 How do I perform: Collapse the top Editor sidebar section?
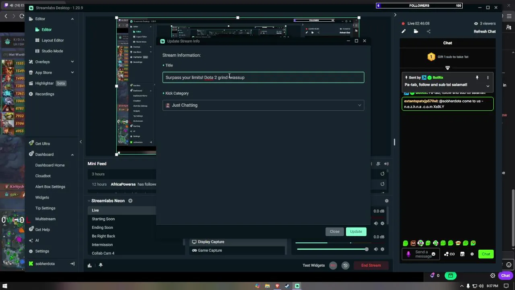click(x=72, y=19)
